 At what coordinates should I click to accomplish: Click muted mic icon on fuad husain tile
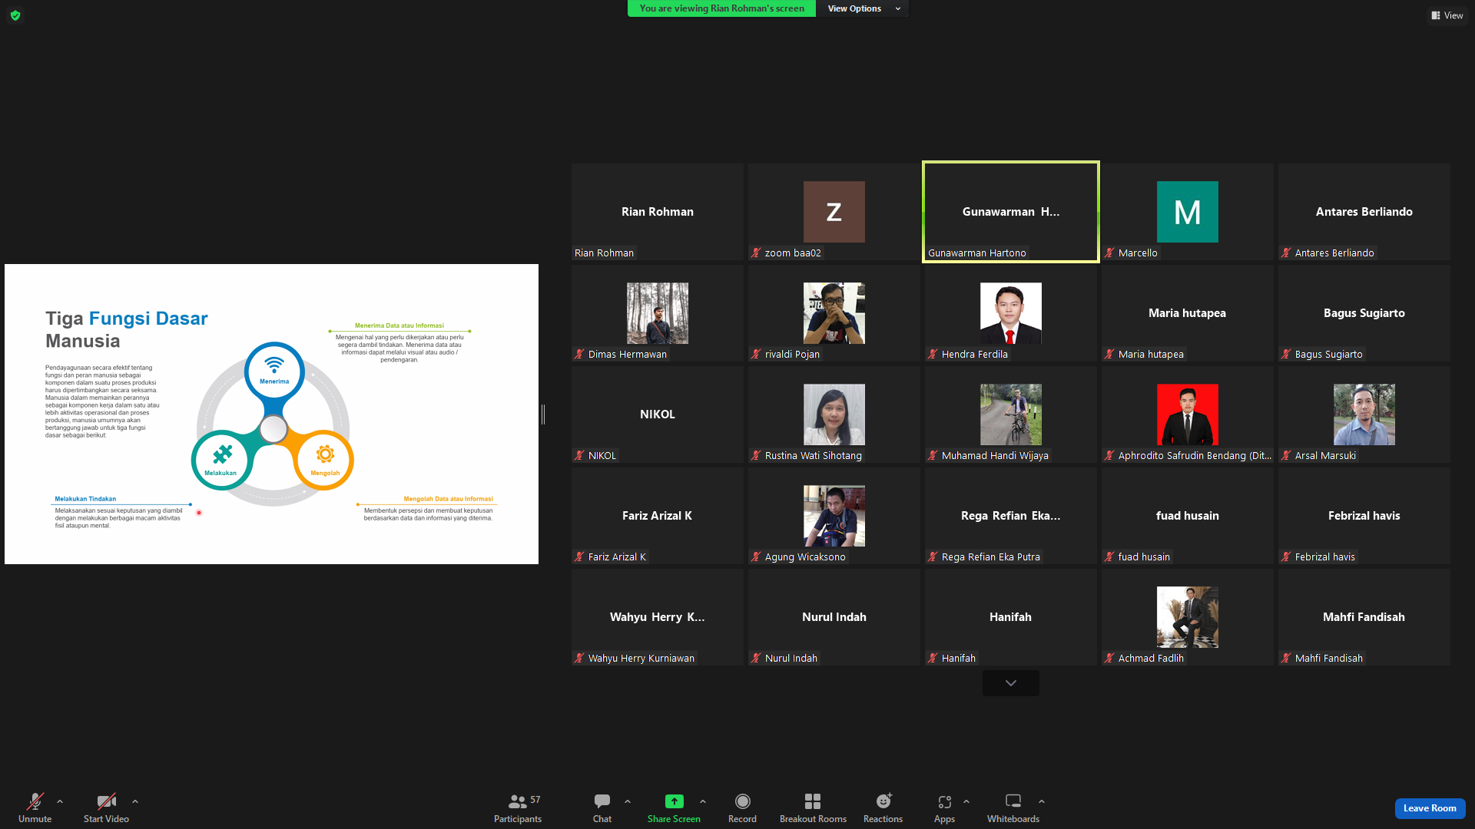(1109, 557)
